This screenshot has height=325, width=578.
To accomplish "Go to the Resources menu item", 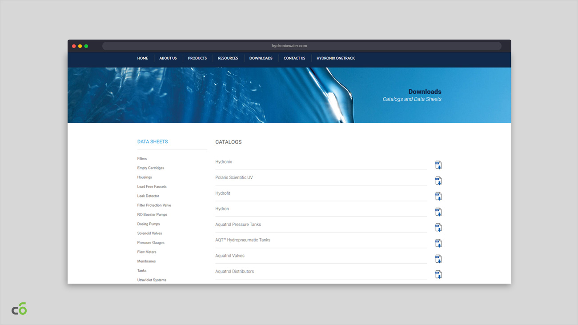I will pyautogui.click(x=228, y=58).
